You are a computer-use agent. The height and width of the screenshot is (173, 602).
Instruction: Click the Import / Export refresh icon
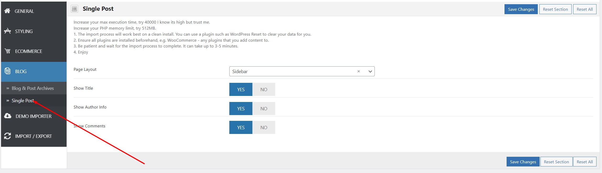click(x=8, y=136)
